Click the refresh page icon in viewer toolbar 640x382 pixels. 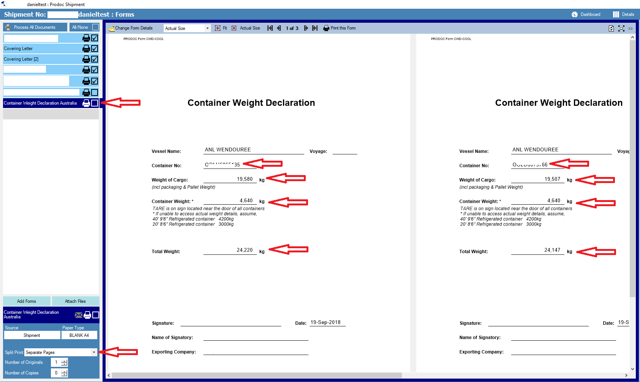[611, 28]
